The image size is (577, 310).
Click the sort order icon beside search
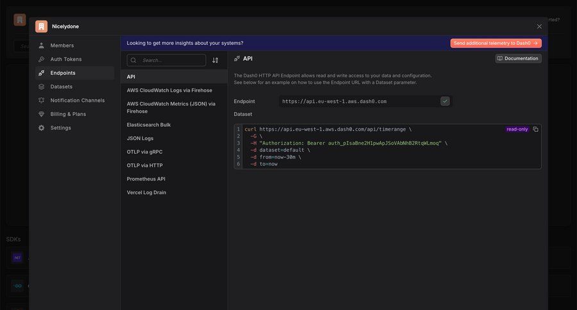(x=215, y=60)
